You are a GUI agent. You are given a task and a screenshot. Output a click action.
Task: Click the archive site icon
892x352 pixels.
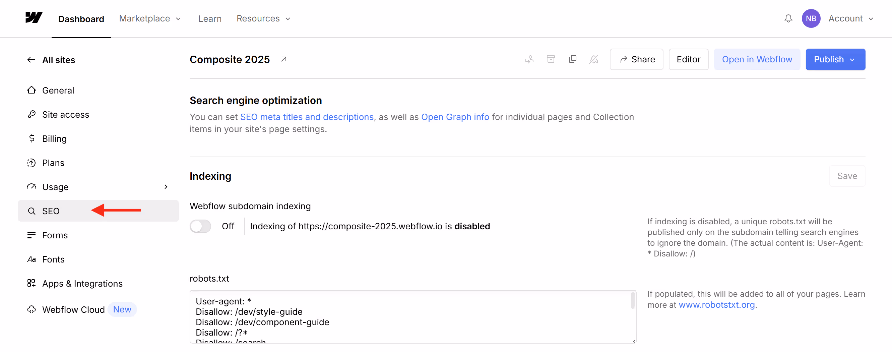click(x=551, y=59)
